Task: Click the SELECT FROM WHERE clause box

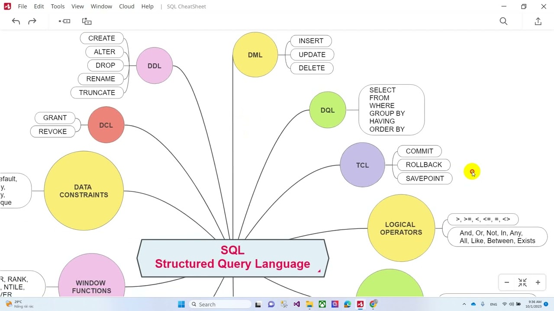Action: [x=391, y=110]
